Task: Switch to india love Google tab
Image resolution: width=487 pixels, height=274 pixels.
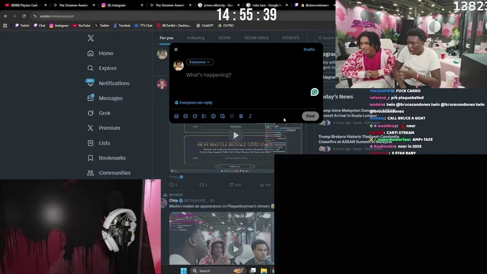Action: pyautogui.click(x=266, y=5)
